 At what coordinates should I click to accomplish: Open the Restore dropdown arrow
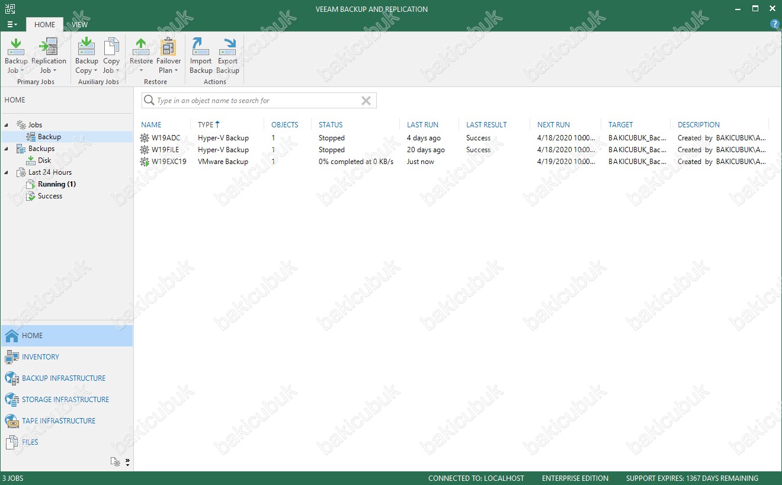pyautogui.click(x=142, y=71)
